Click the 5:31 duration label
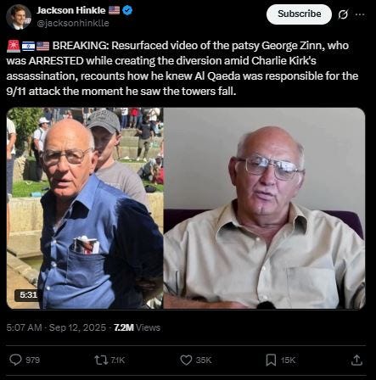 28,295
